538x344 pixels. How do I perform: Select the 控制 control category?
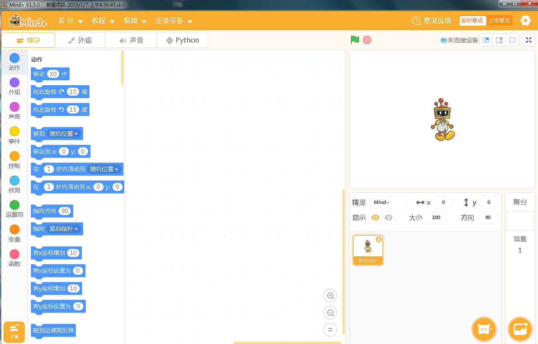click(x=14, y=160)
